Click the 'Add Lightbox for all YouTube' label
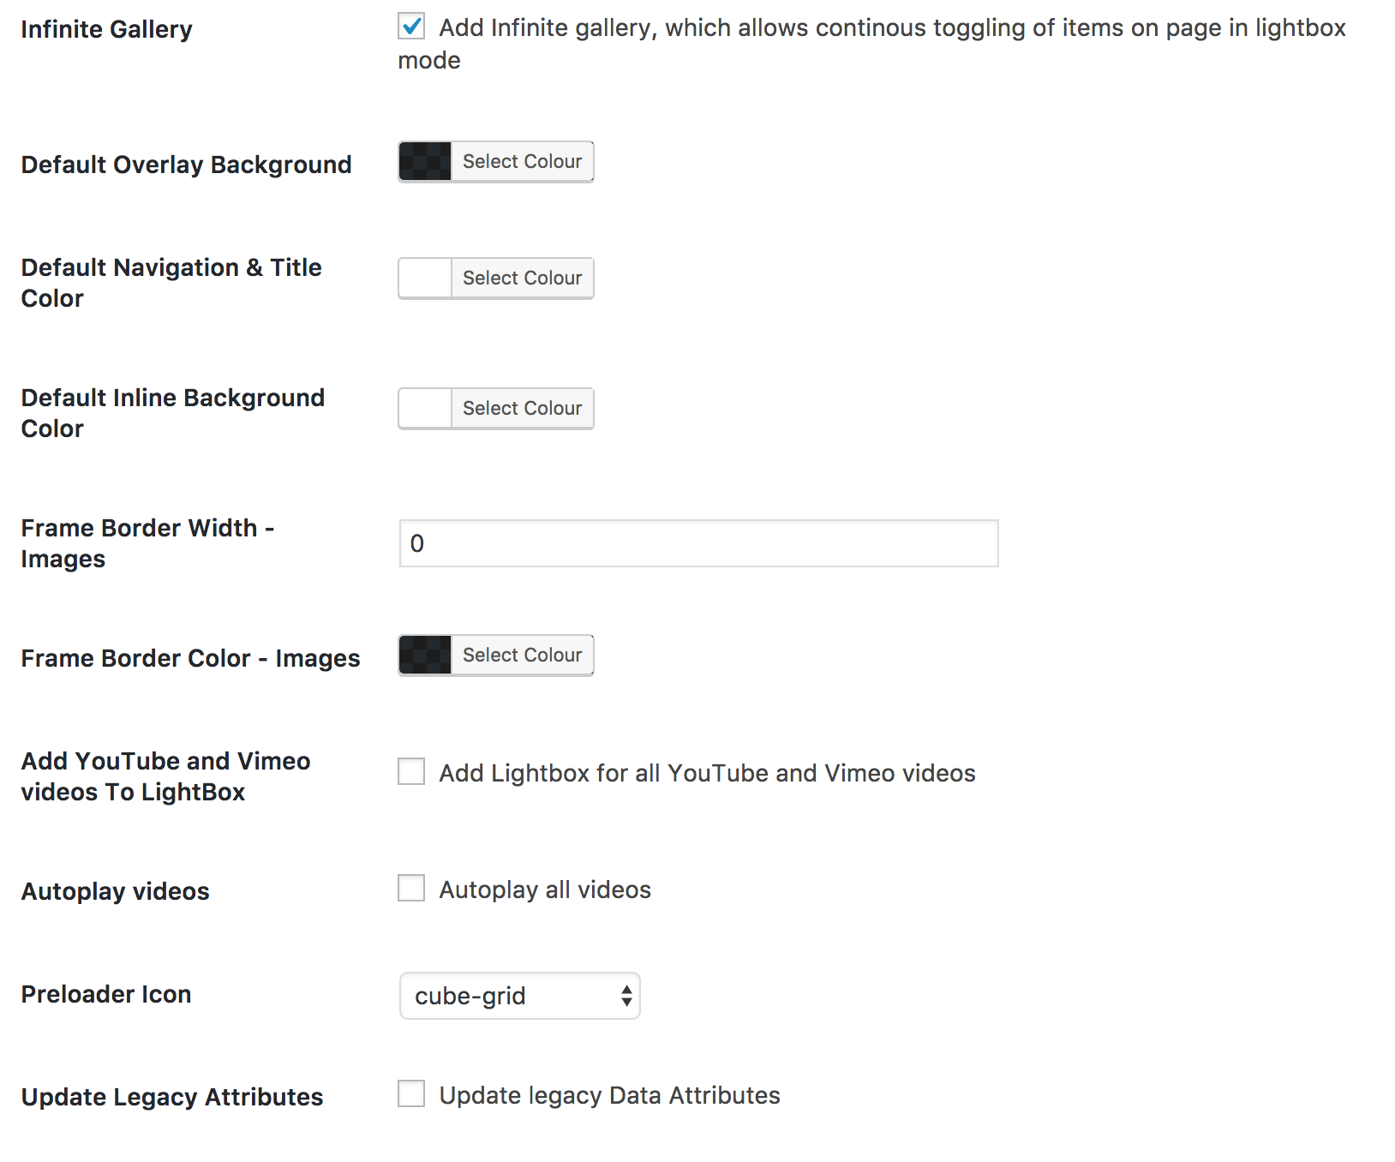The height and width of the screenshot is (1162, 1395). [707, 774]
